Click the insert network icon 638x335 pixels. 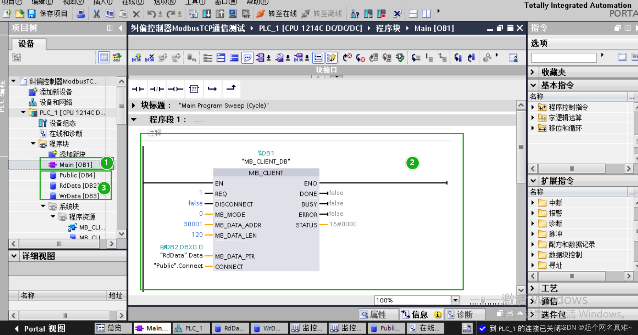137,58
